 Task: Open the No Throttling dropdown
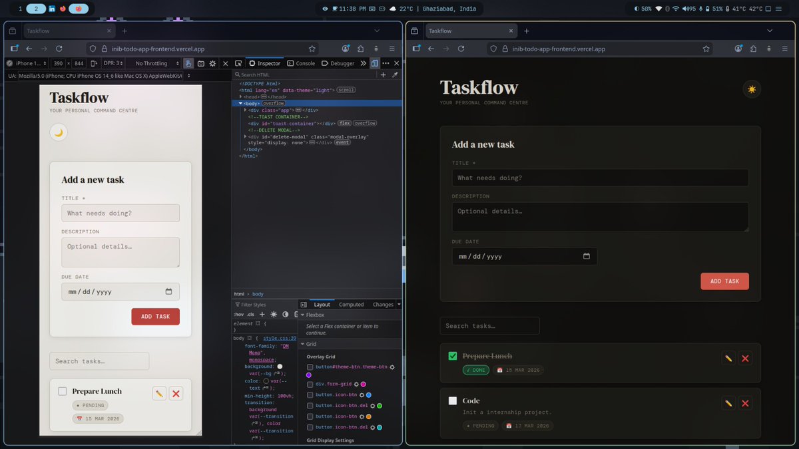pyautogui.click(x=156, y=63)
